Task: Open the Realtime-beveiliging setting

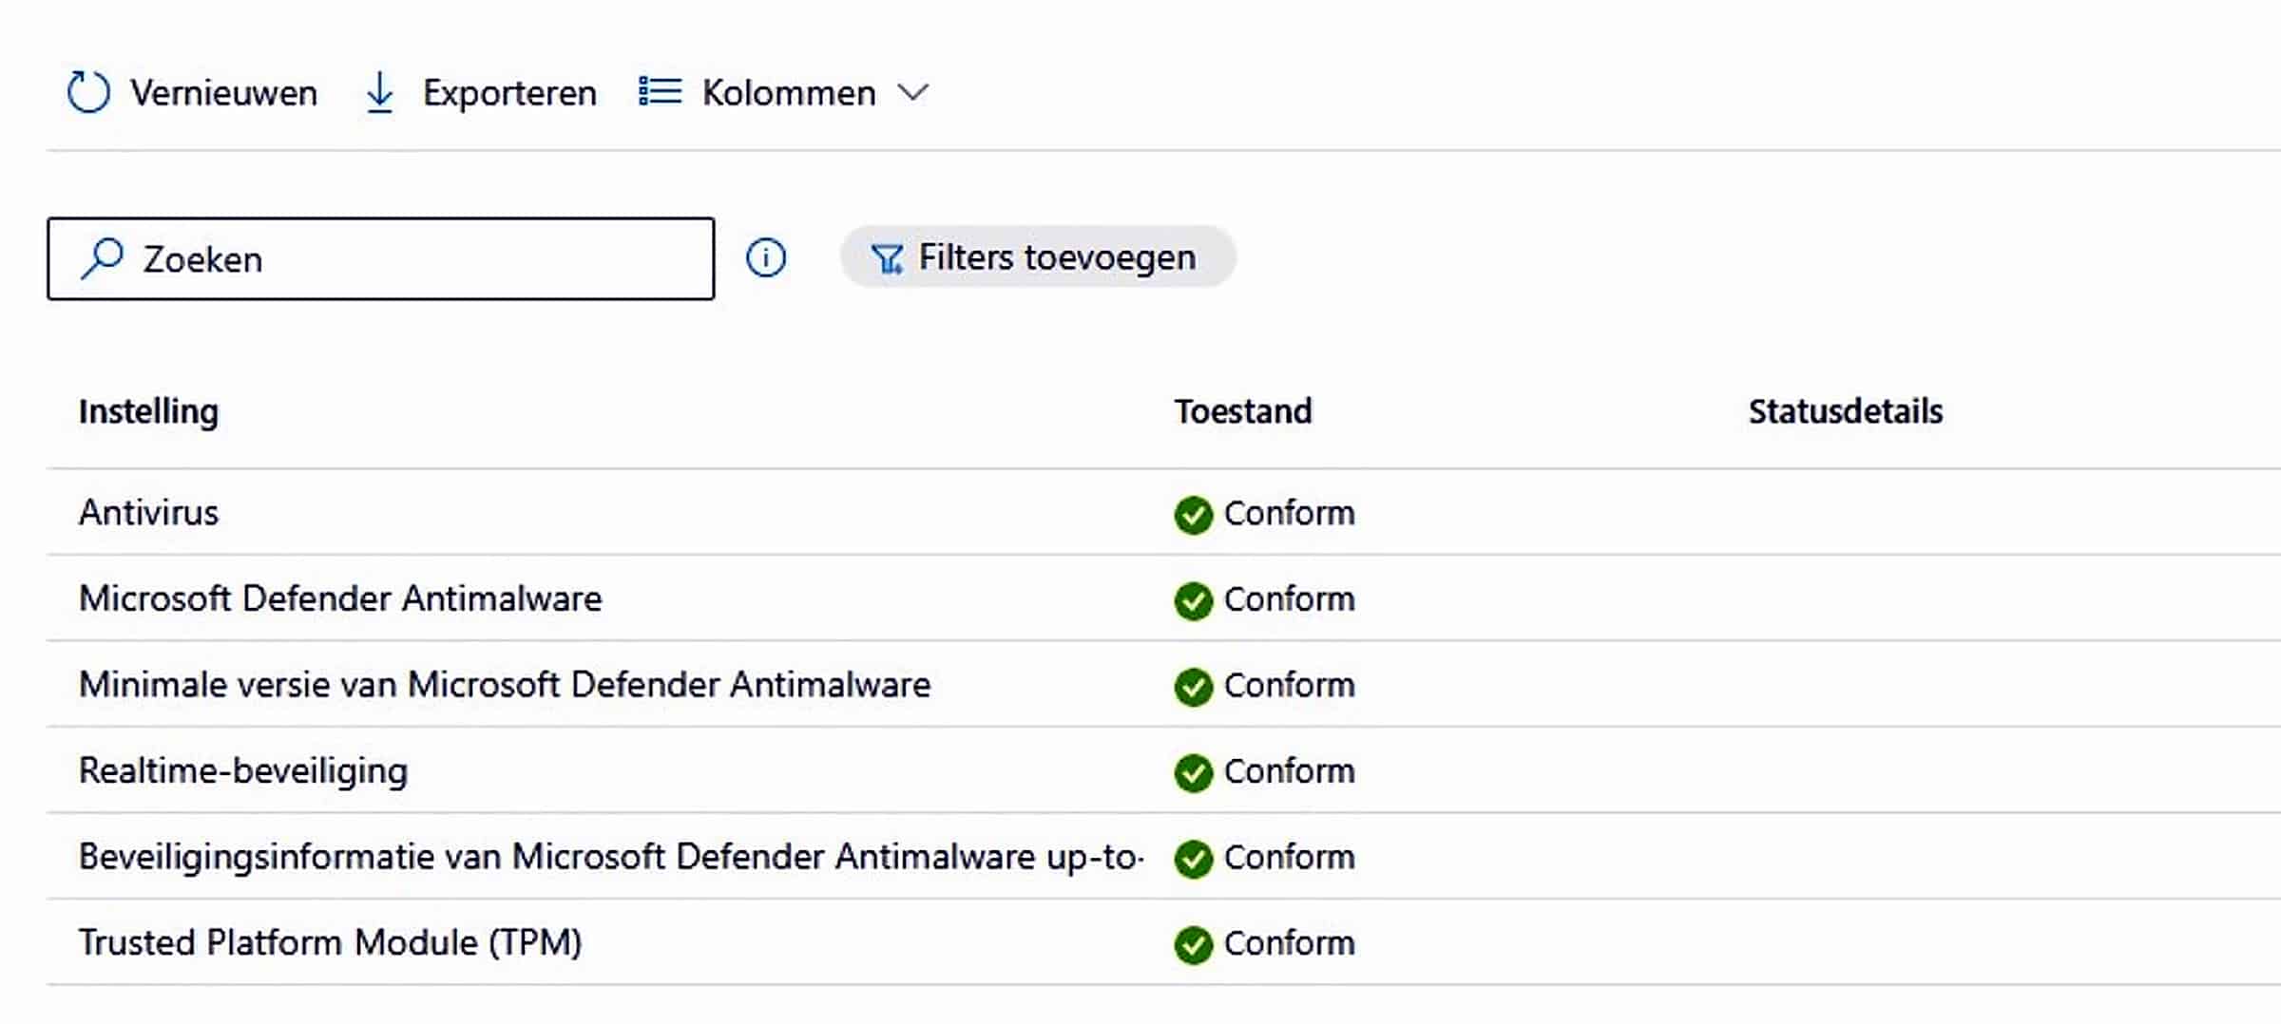Action: 1164,770
